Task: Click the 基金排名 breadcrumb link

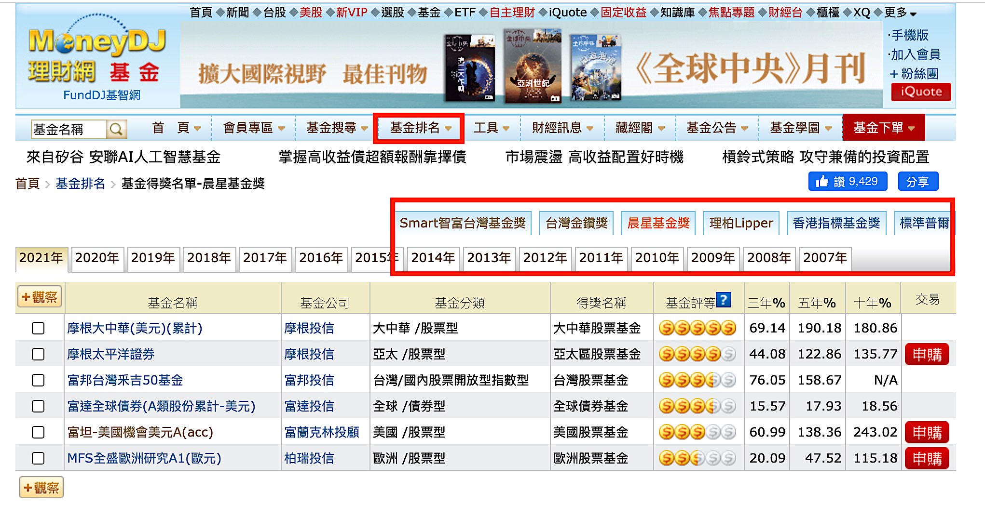Action: pyautogui.click(x=81, y=184)
